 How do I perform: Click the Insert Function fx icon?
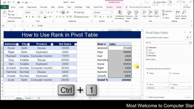pos(33,26)
